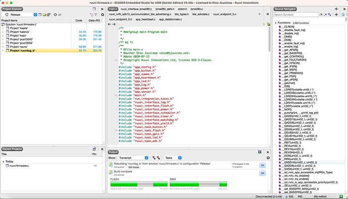Switch to main.c editor tab
Image resolution: width=348 pixels, height=199 pixels.
pos(113,9)
